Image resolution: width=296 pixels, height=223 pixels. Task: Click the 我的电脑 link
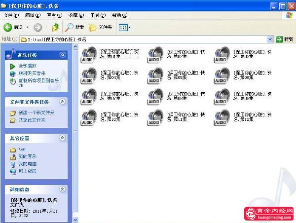pos(28,164)
